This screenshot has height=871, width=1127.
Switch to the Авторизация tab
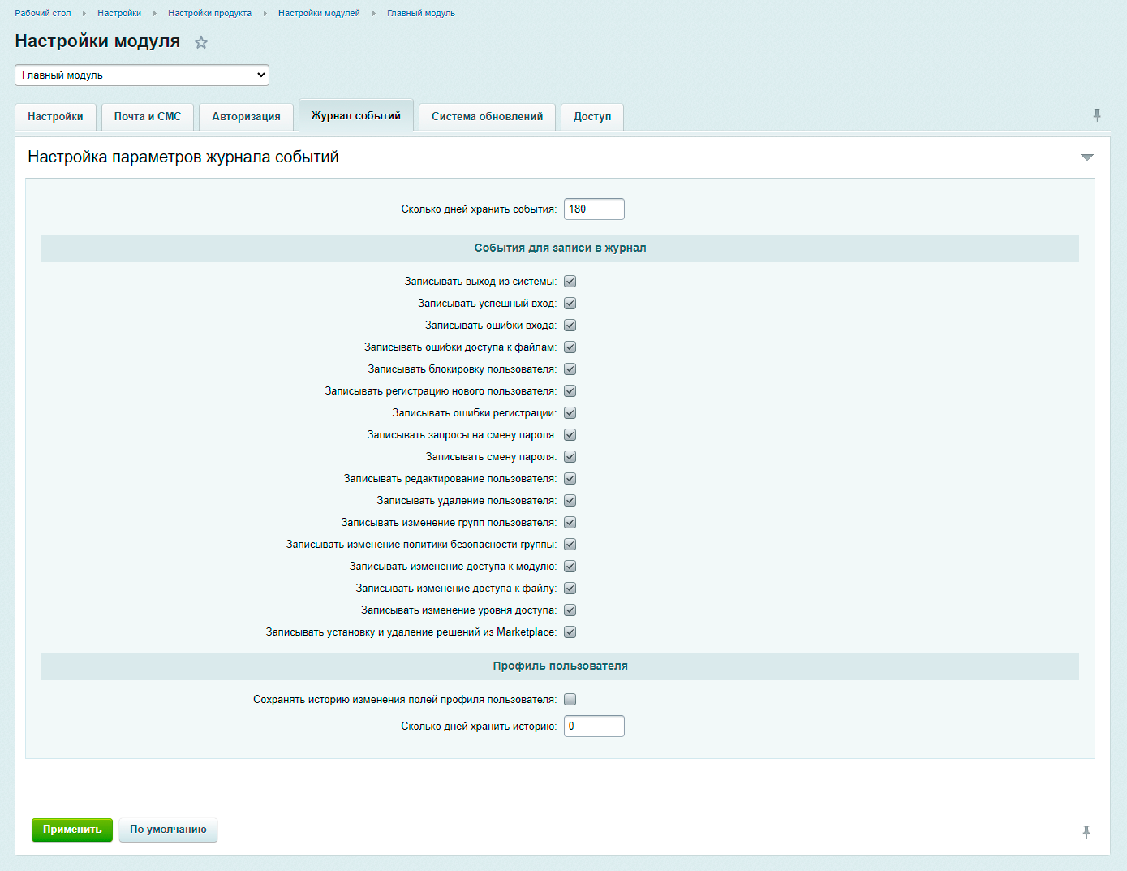point(247,117)
